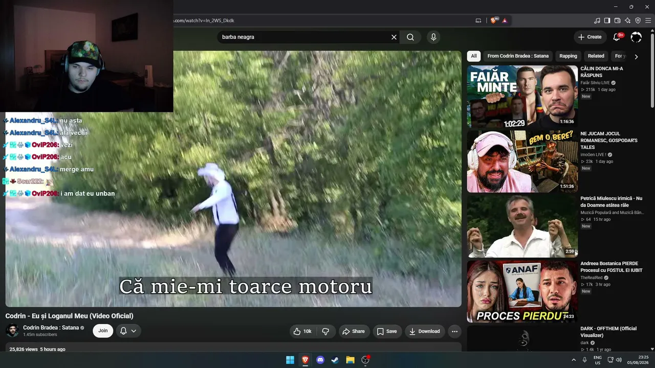Click the browser address bar URL
This screenshot has width=655, height=368.
[205, 20]
